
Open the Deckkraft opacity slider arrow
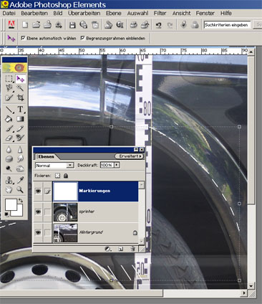tap(117, 165)
